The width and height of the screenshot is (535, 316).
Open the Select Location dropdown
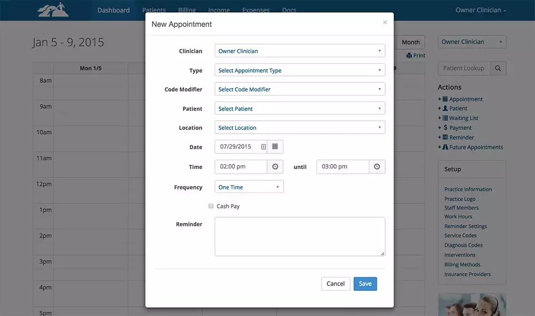[300, 128]
